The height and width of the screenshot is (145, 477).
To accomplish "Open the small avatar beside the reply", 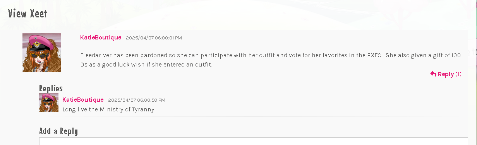I will pyautogui.click(x=49, y=102).
